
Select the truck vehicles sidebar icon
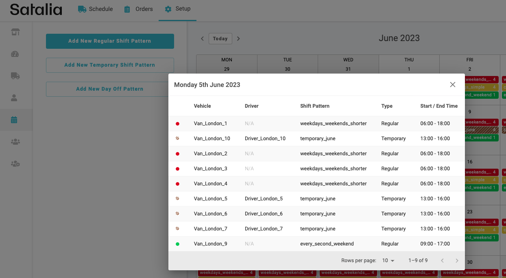15,76
